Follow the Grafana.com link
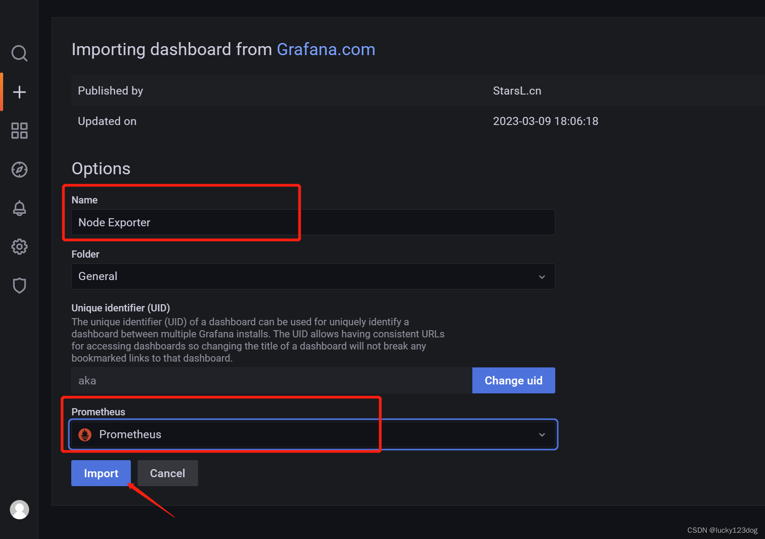The width and height of the screenshot is (765, 539). [x=326, y=49]
